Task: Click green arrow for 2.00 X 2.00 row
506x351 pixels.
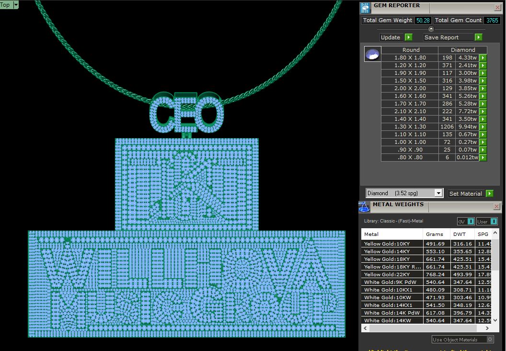Action: click(483, 89)
